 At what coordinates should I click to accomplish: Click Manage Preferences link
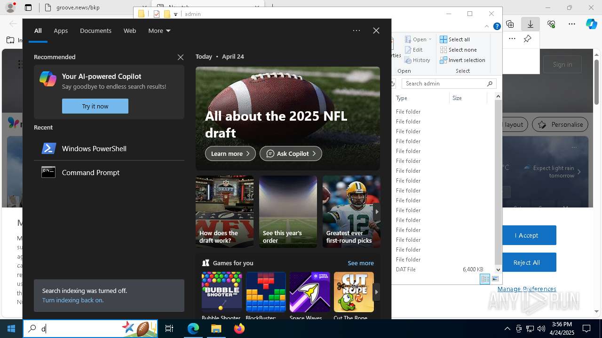pyautogui.click(x=527, y=289)
